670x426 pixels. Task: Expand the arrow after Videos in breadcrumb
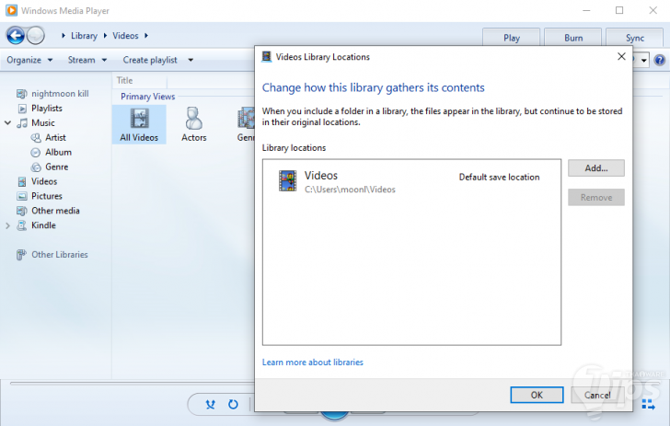tap(146, 36)
